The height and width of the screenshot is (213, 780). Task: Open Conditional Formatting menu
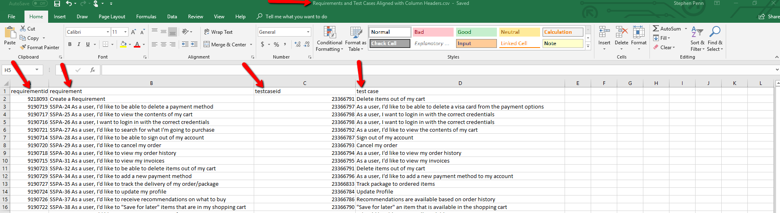tap(330, 39)
